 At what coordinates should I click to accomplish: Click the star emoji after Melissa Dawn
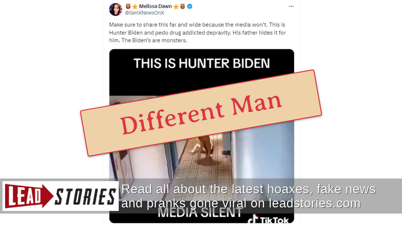(176, 6)
